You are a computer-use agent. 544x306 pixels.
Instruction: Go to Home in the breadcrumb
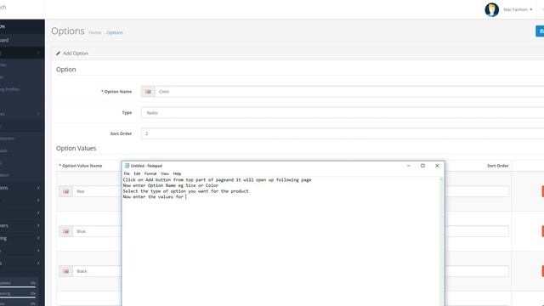pyautogui.click(x=94, y=32)
